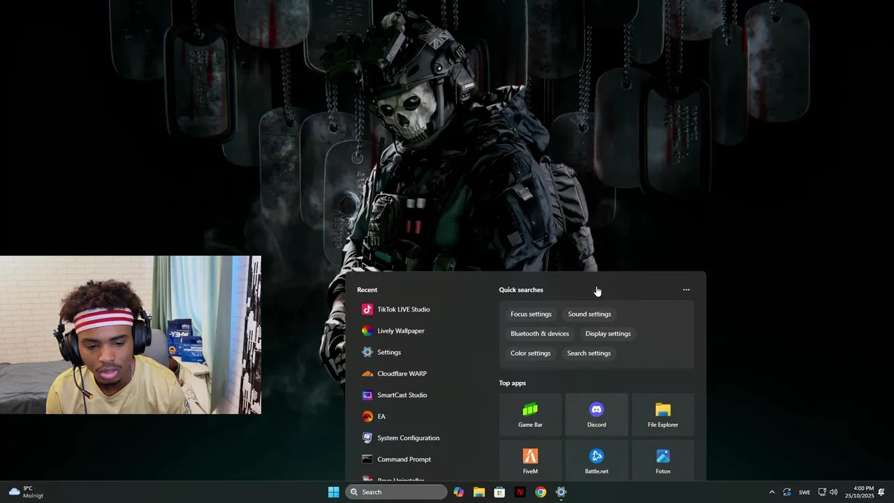The width and height of the screenshot is (894, 503).
Task: Open Netflix from the taskbar
Action: pyautogui.click(x=520, y=492)
